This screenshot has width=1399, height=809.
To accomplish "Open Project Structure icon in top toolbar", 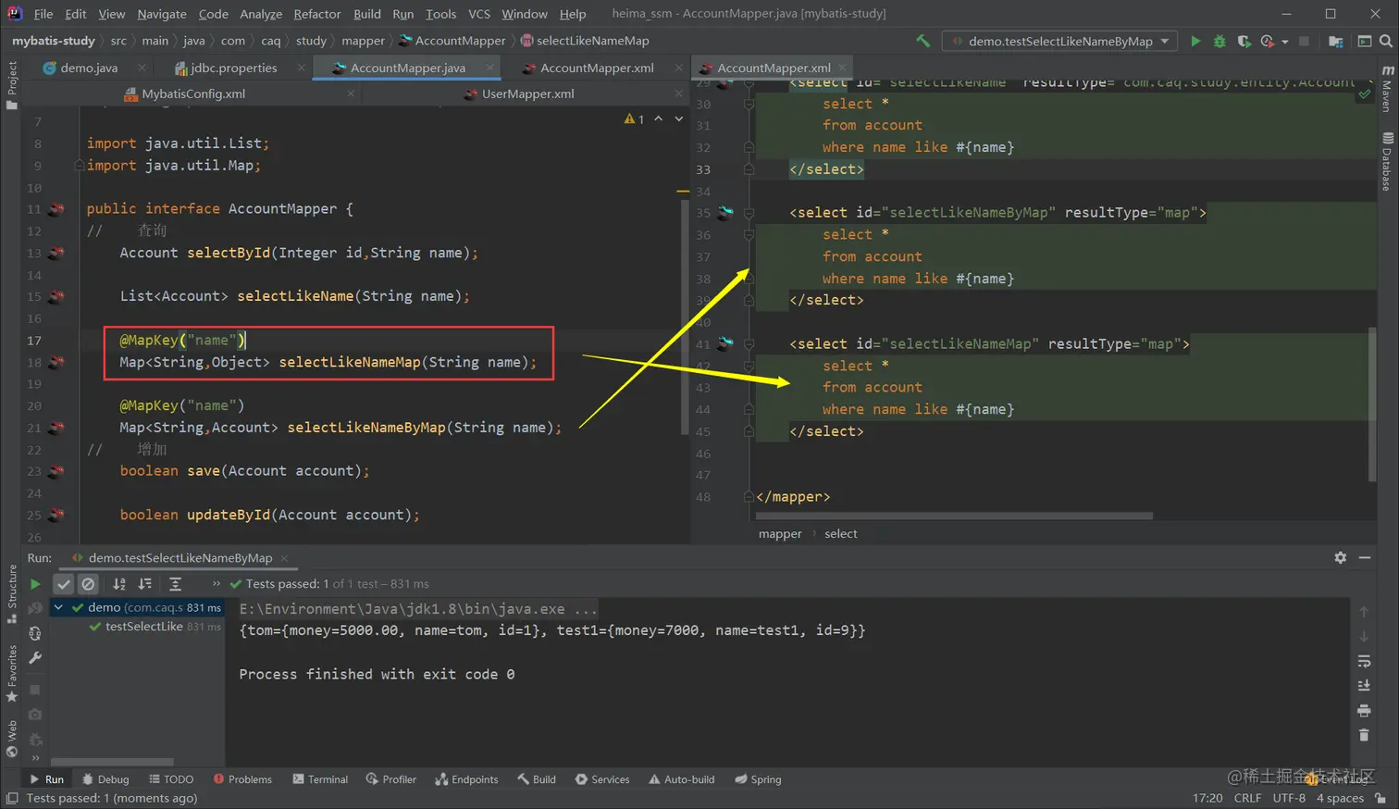I will tap(1335, 41).
